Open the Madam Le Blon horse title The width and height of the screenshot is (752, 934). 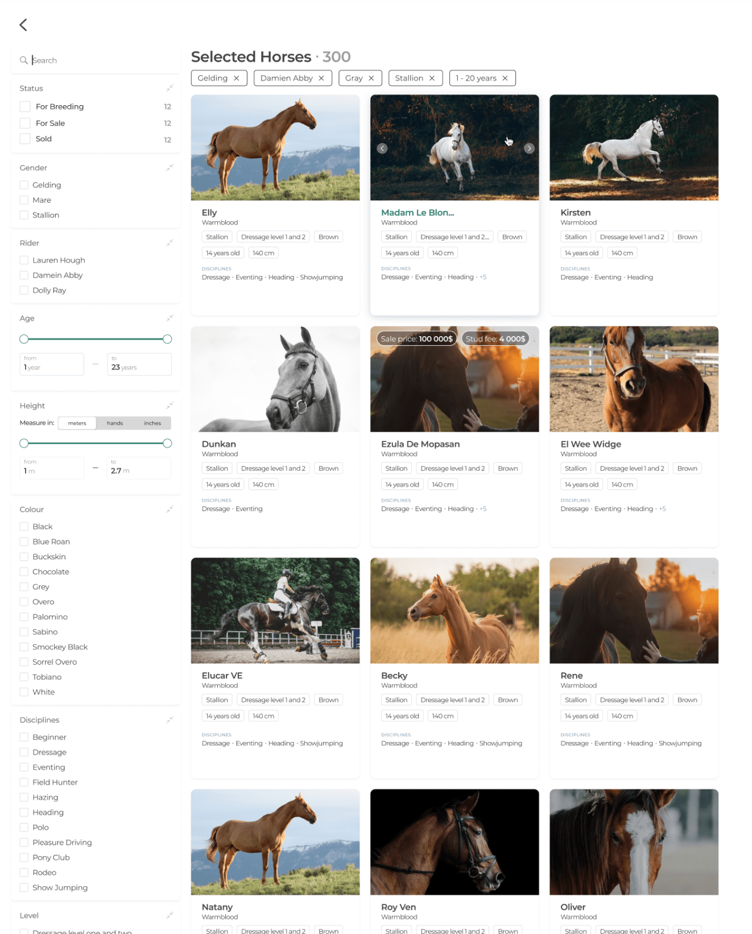point(417,213)
